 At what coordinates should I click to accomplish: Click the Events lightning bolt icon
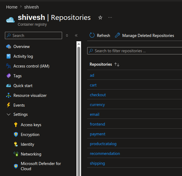pos(9,105)
